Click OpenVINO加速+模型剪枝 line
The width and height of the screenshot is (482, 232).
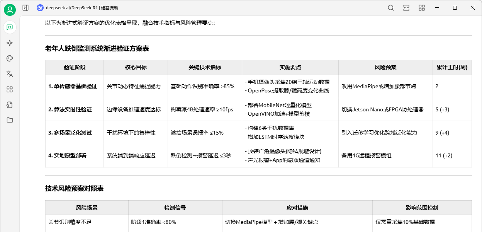pos(277,114)
